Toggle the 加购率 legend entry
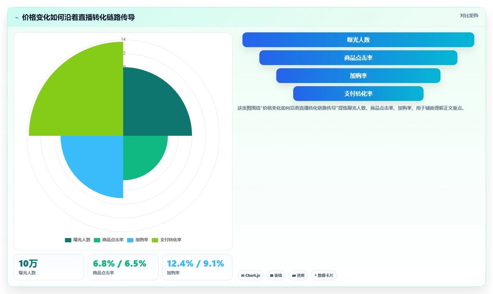This screenshot has height=294, width=493. tap(137, 240)
